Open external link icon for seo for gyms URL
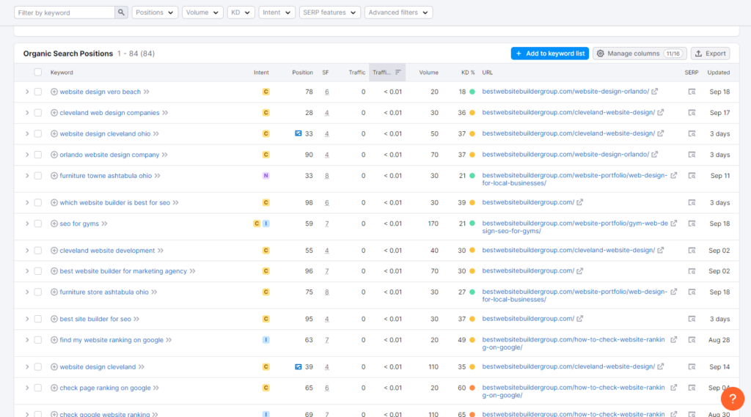 click(x=673, y=224)
